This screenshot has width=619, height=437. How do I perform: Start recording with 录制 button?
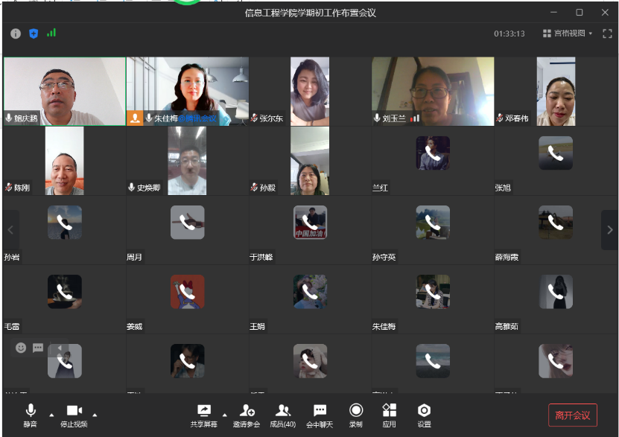click(x=356, y=415)
